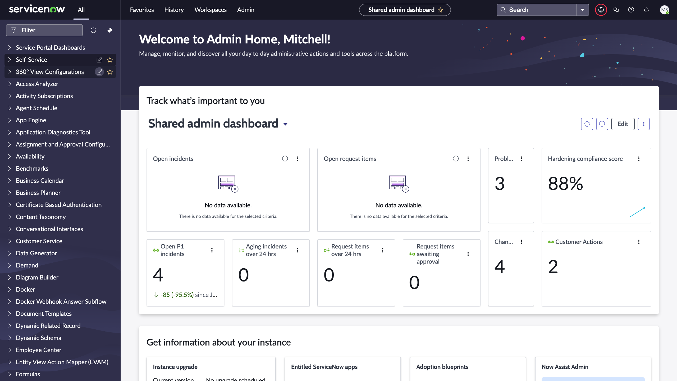
Task: Favorite 360° View Configurations with star
Action: pos(110,72)
